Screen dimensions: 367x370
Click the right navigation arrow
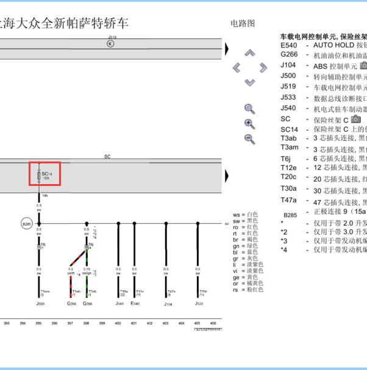pos(263,68)
